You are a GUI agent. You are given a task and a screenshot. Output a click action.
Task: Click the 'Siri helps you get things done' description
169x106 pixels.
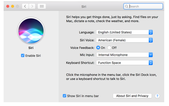[x=112, y=19]
